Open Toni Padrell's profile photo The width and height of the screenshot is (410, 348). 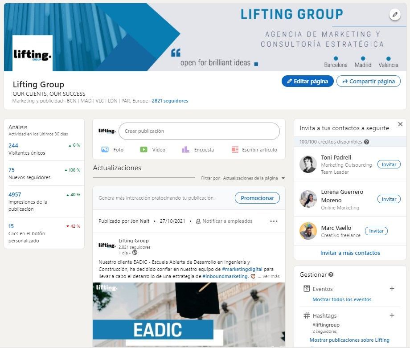point(308,164)
